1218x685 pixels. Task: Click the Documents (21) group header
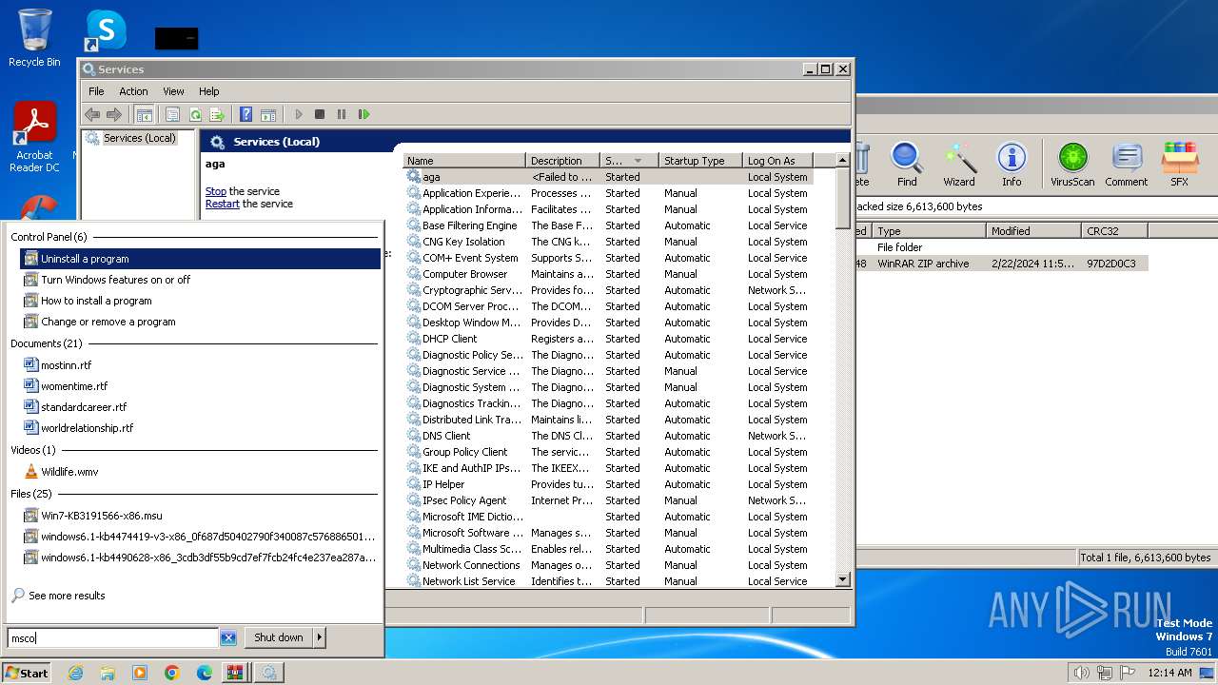pos(46,343)
